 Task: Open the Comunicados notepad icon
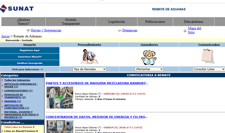click(x=208, y=56)
